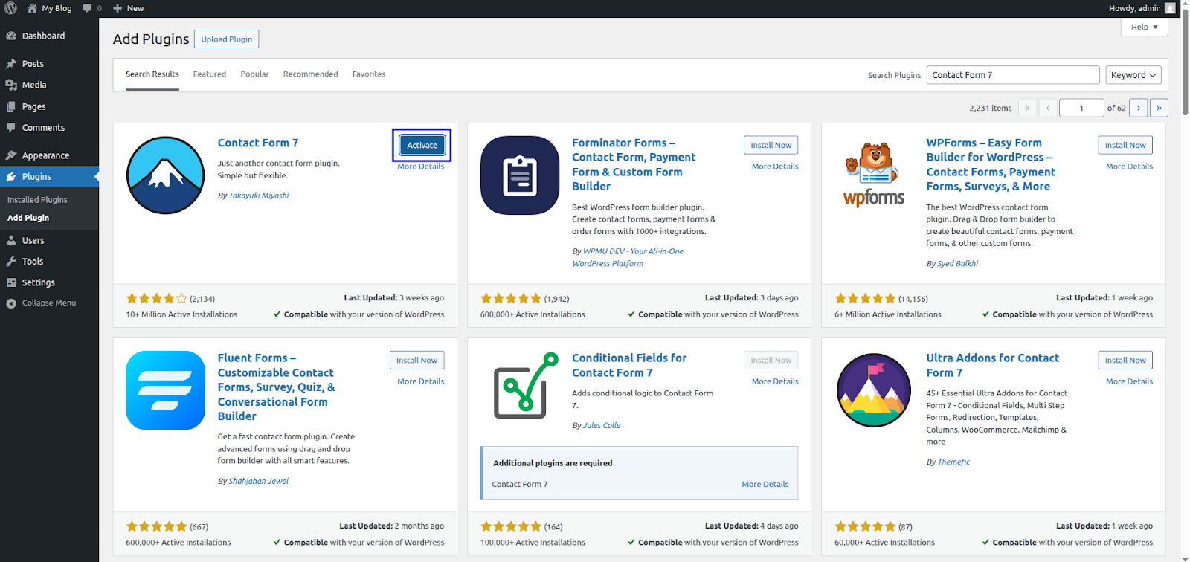
Task: Switch to the Popular tab
Action: point(254,74)
